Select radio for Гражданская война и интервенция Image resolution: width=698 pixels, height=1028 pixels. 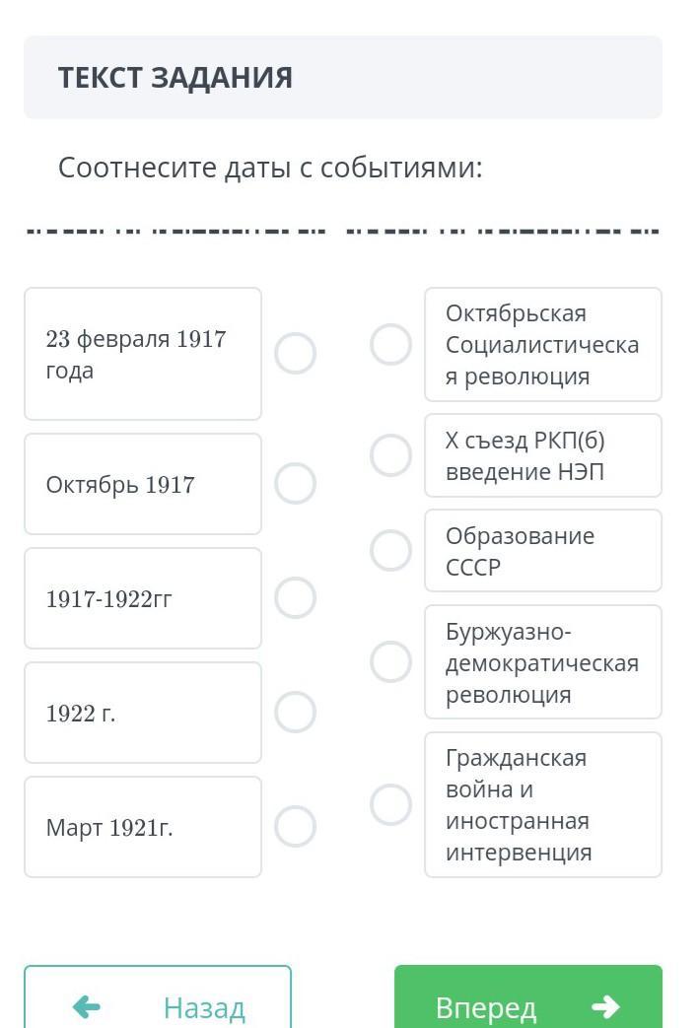point(390,804)
